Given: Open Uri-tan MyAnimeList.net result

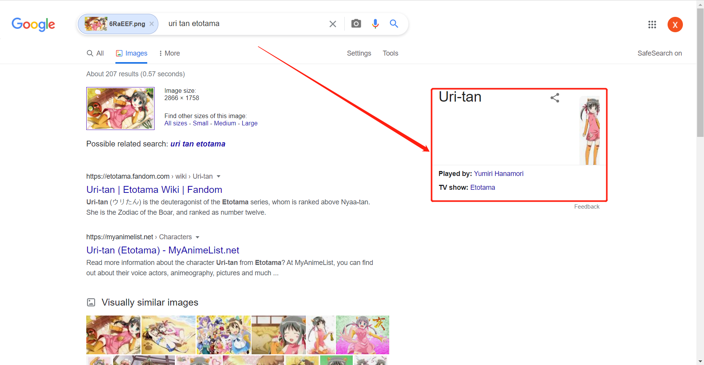Looking at the screenshot, I should pos(163,250).
